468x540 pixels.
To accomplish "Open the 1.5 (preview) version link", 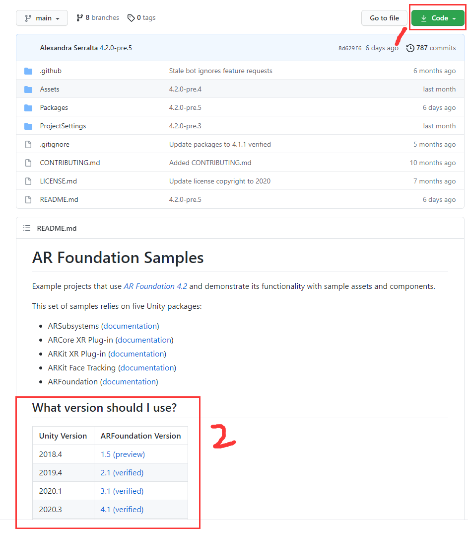I will [122, 454].
